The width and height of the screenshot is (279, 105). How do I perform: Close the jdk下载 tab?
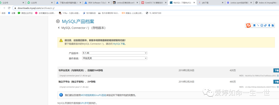coord(223,3)
